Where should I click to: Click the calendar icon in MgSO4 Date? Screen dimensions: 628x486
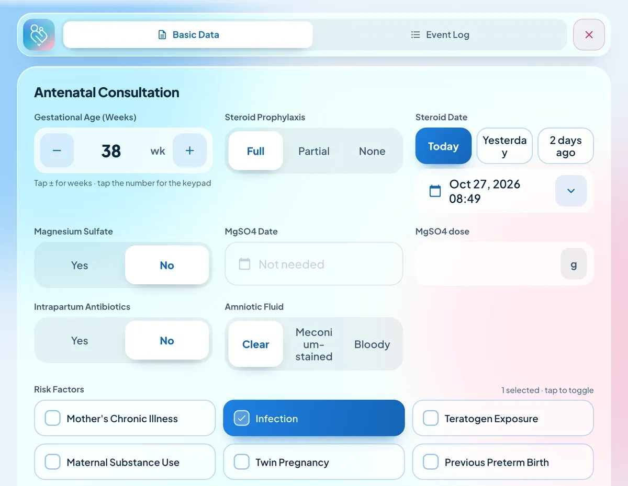point(244,264)
